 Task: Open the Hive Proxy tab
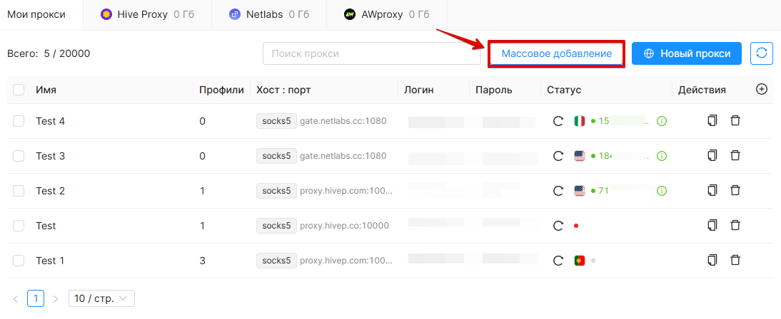pos(148,14)
